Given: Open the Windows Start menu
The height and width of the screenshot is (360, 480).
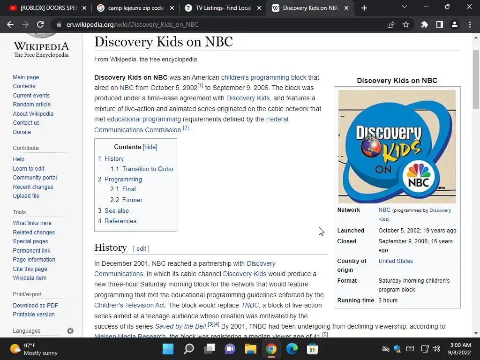Looking at the screenshot, I should coord(168,349).
